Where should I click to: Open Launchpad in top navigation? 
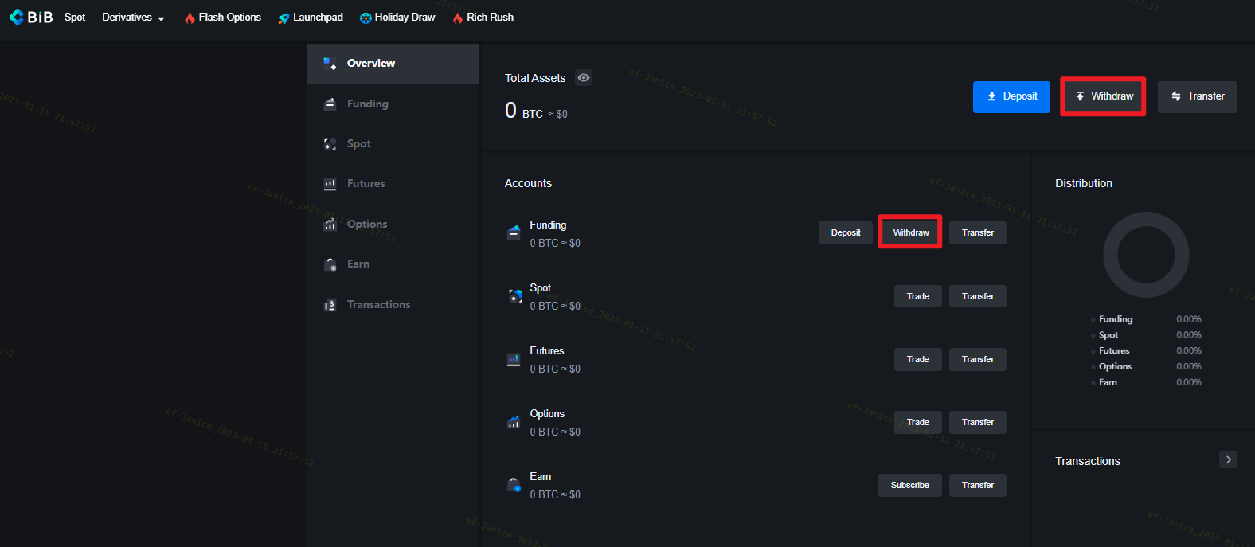coord(311,18)
